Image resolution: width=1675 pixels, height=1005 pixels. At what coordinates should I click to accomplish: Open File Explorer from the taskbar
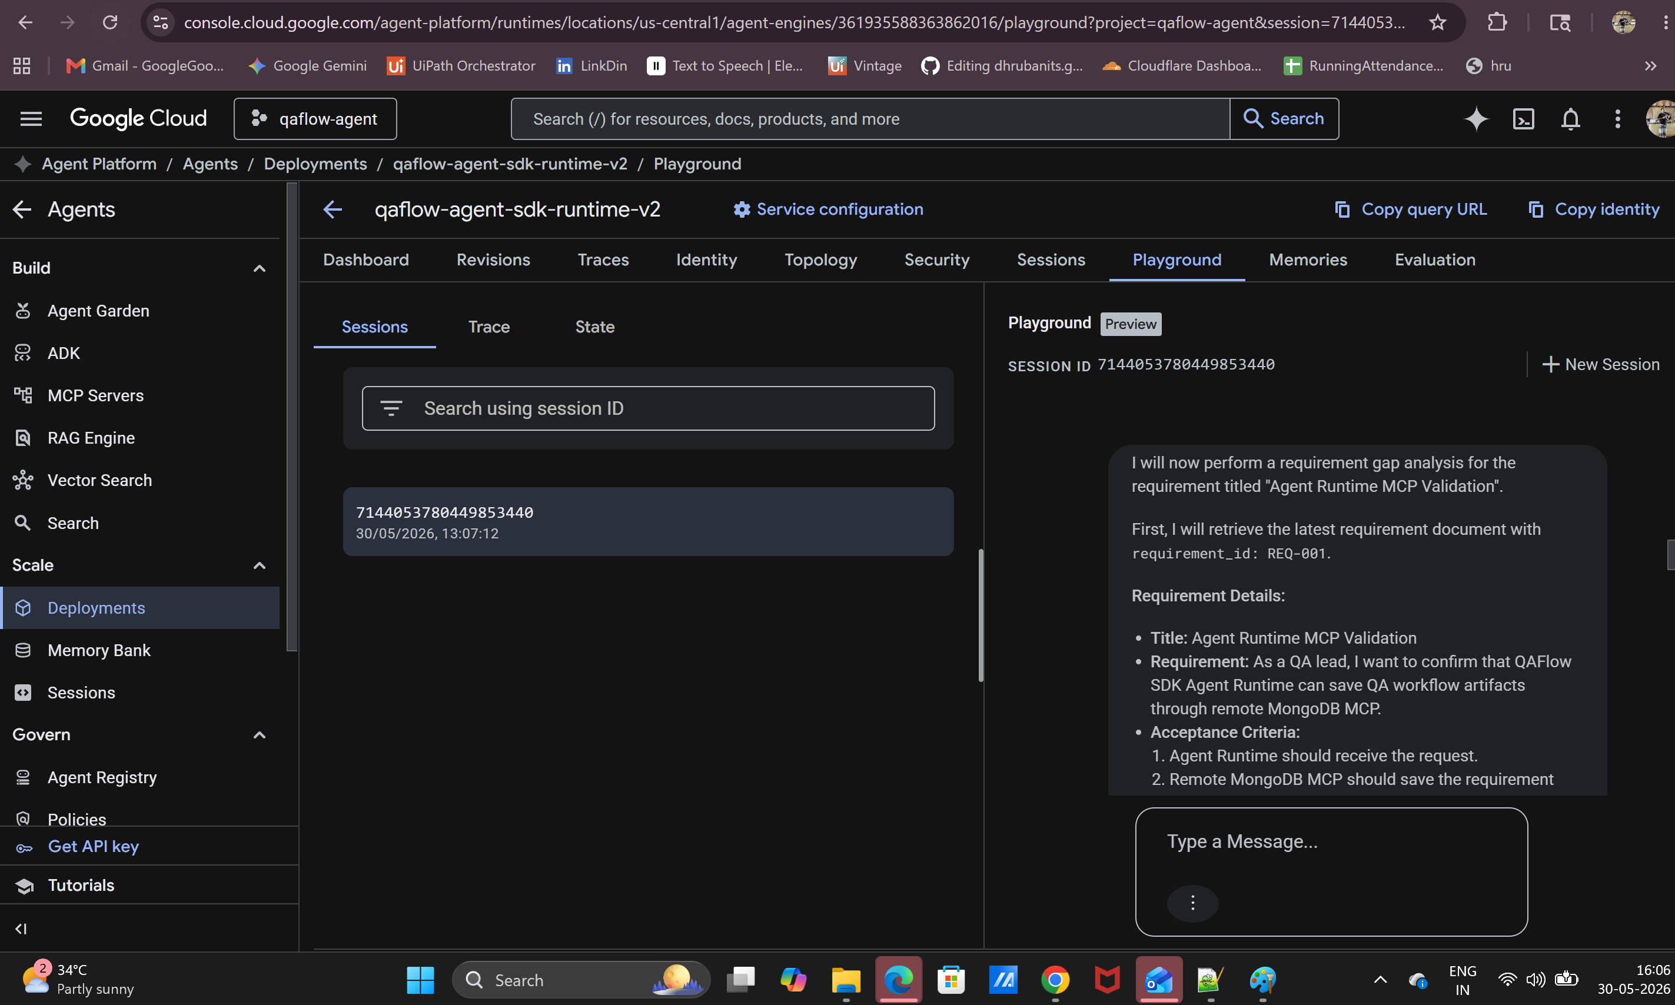tap(846, 980)
